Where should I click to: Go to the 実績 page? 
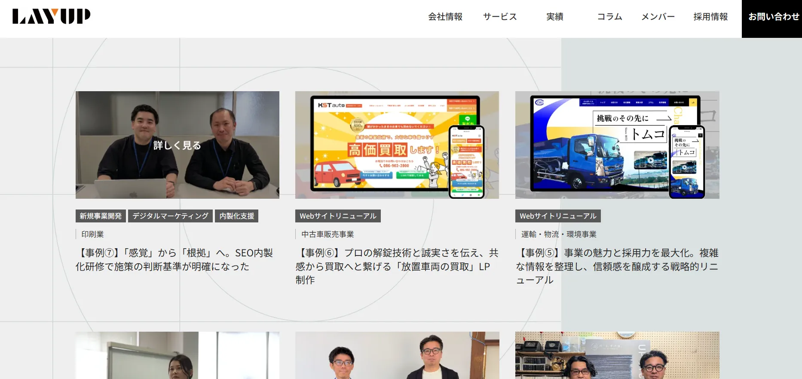[x=555, y=17]
